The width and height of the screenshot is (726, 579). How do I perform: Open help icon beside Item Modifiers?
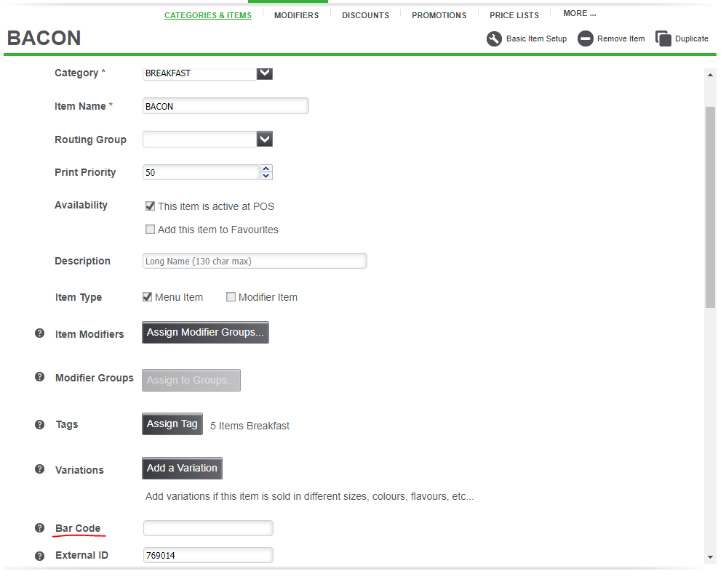[x=40, y=333]
